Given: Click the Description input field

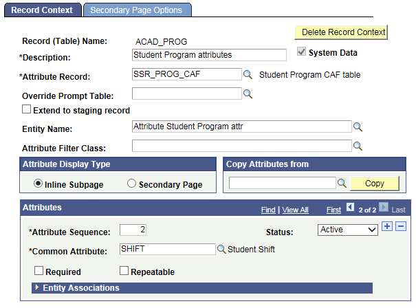Looking at the screenshot, I should click(209, 55).
